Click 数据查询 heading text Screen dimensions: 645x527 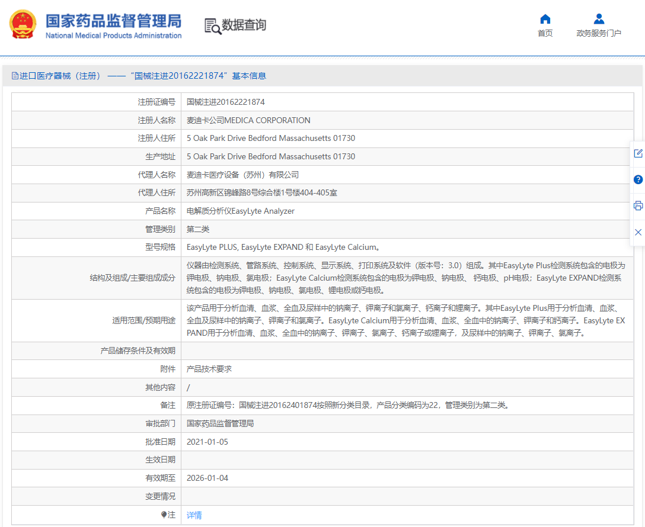(x=244, y=25)
